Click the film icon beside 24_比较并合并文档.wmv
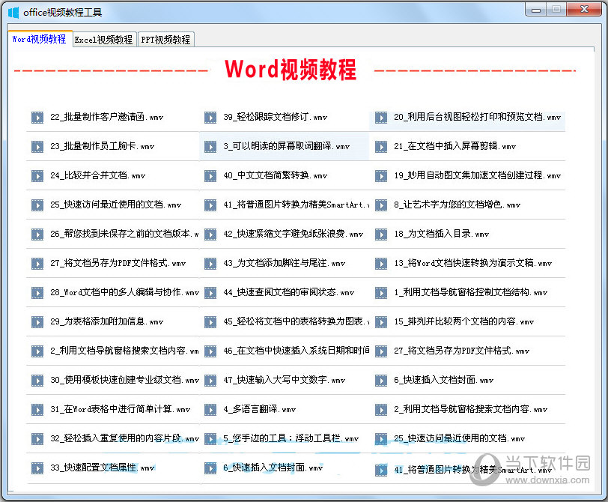The height and width of the screenshot is (502, 608). (37, 176)
